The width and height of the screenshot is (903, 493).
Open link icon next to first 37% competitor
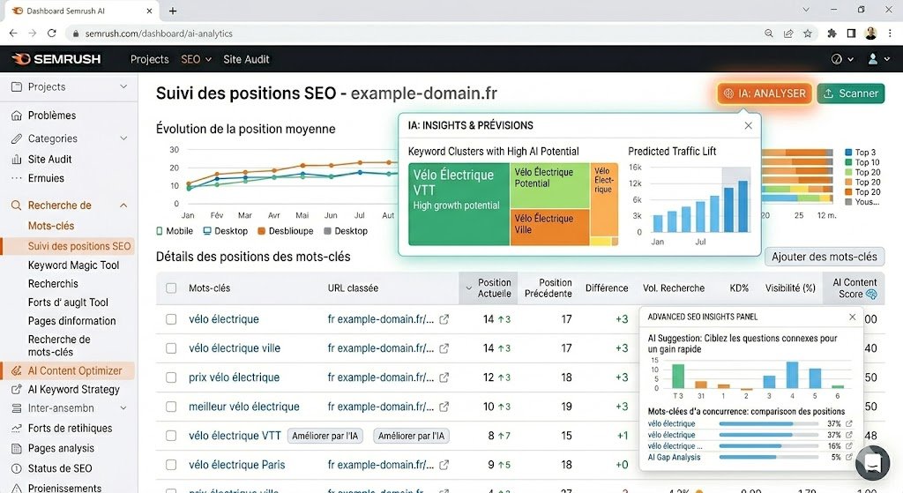tap(849, 423)
